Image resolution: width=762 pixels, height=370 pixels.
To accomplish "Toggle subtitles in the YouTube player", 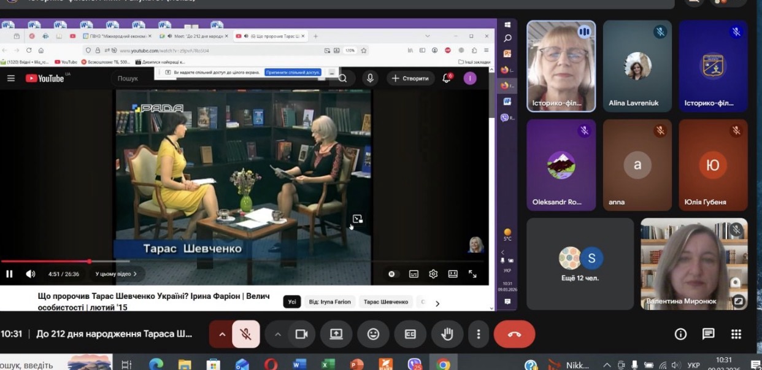I will coord(414,274).
